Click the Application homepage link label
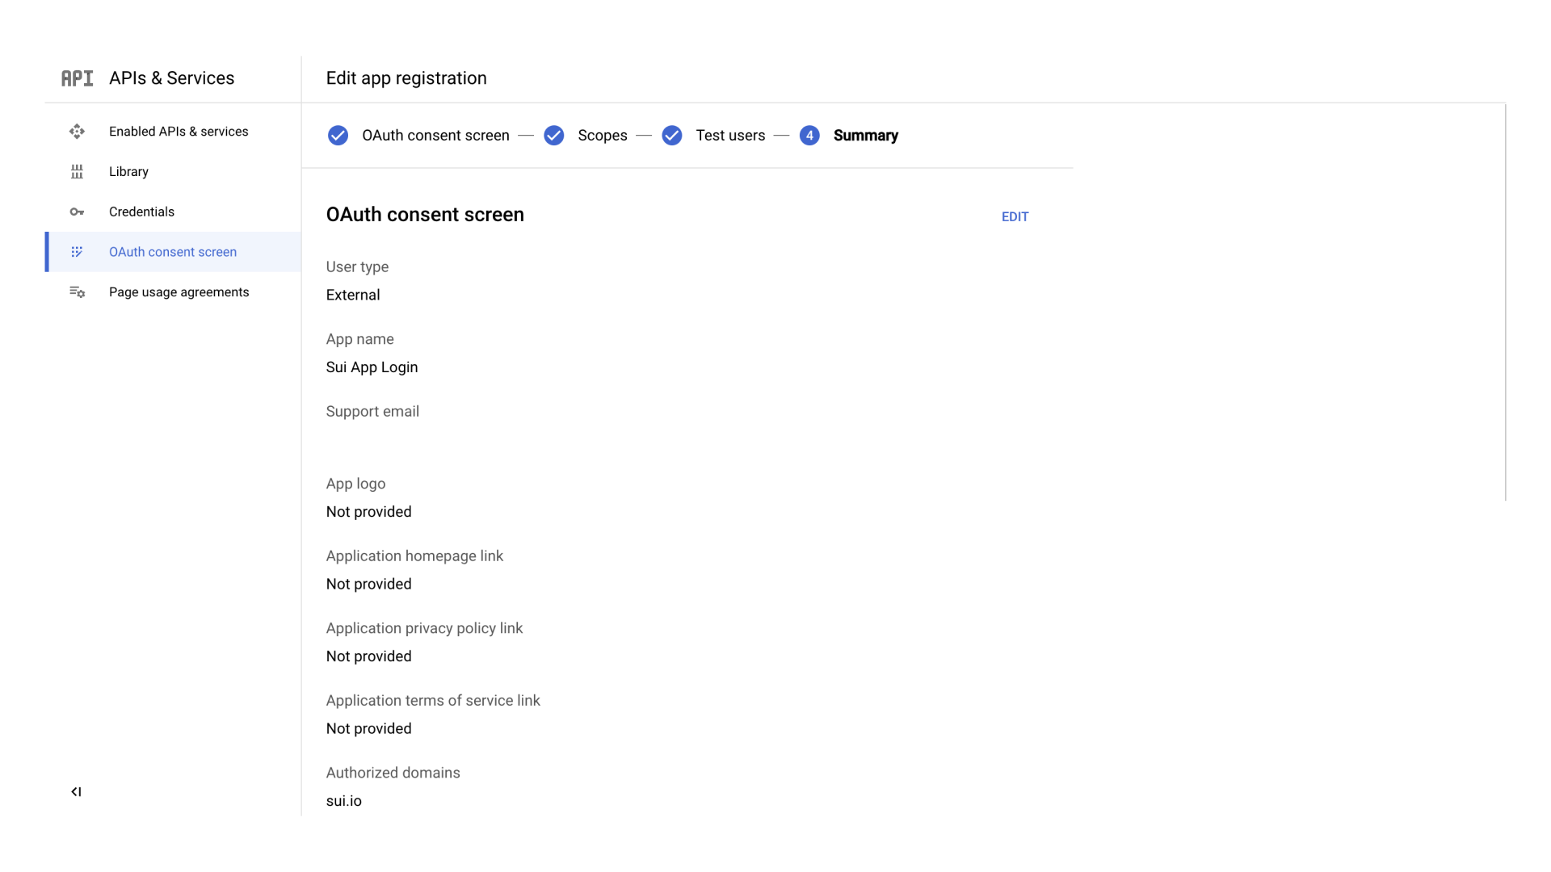1551x872 pixels. coord(414,556)
